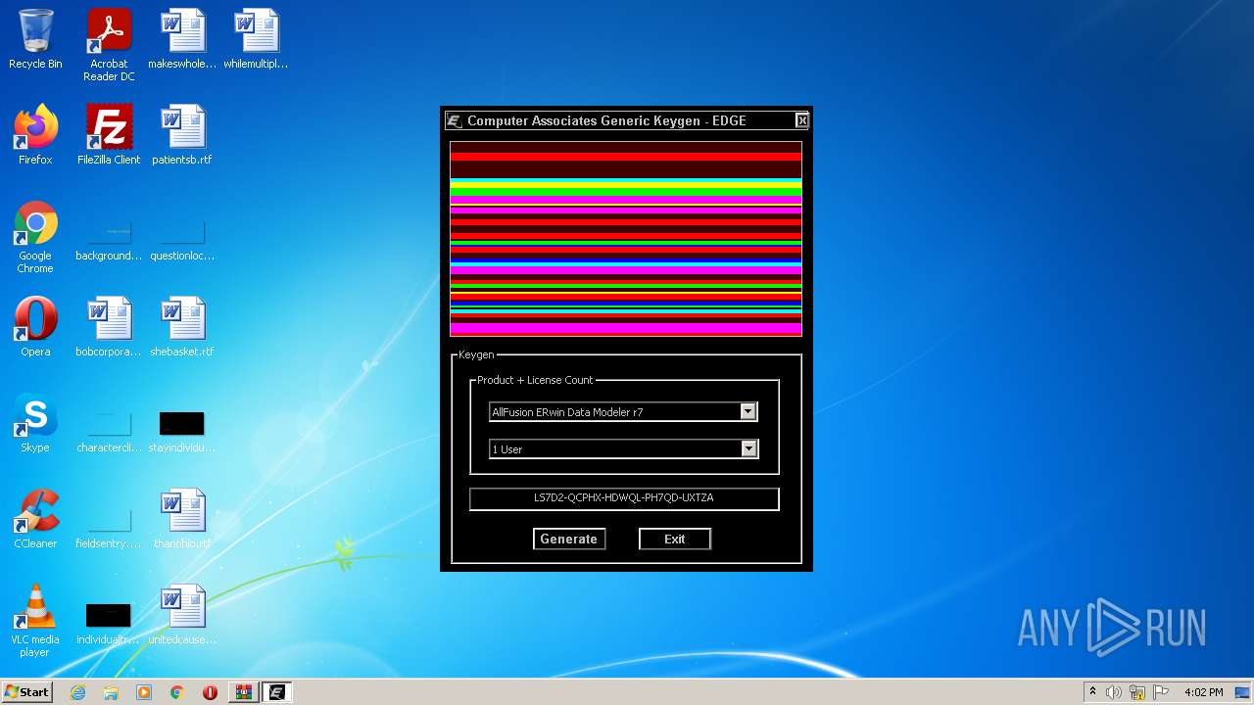This screenshot has height=705, width=1254.
Task: Select the CCleaner desktop shortcut
Action: (x=35, y=519)
